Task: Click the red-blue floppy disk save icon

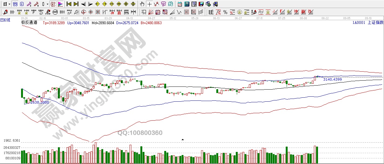Action: [201, 4]
